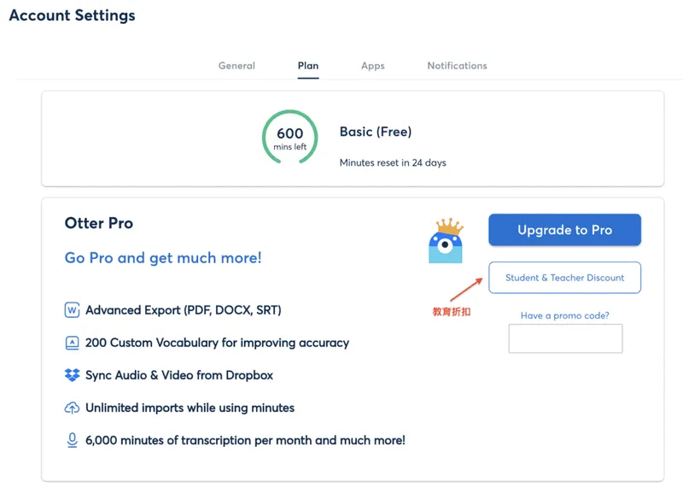
Task: Focus the promo code input box
Action: (x=565, y=338)
